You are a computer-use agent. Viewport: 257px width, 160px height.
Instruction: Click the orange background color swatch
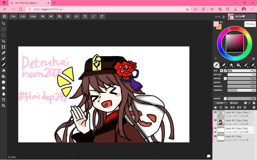click(x=220, y=28)
